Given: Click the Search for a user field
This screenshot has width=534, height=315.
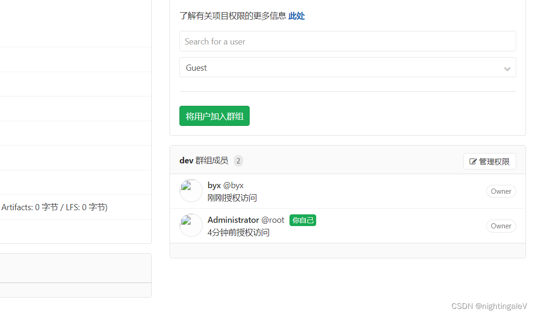Looking at the screenshot, I should pyautogui.click(x=348, y=41).
